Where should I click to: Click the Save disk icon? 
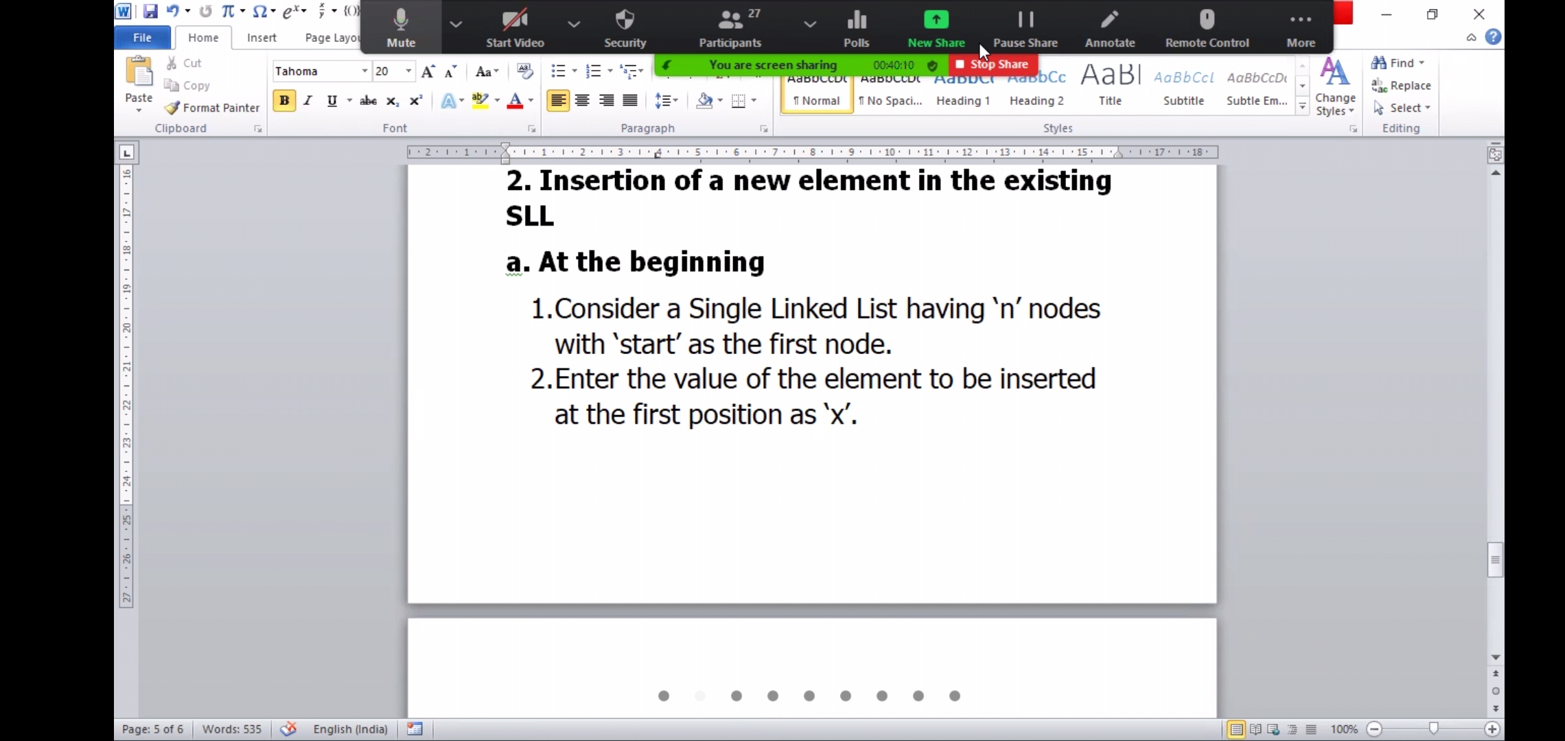pos(150,11)
